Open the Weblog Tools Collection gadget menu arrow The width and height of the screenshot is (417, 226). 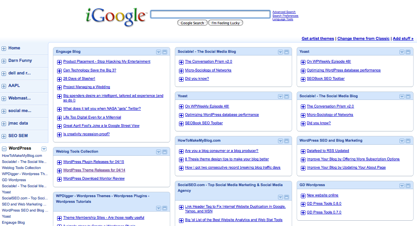(x=158, y=152)
